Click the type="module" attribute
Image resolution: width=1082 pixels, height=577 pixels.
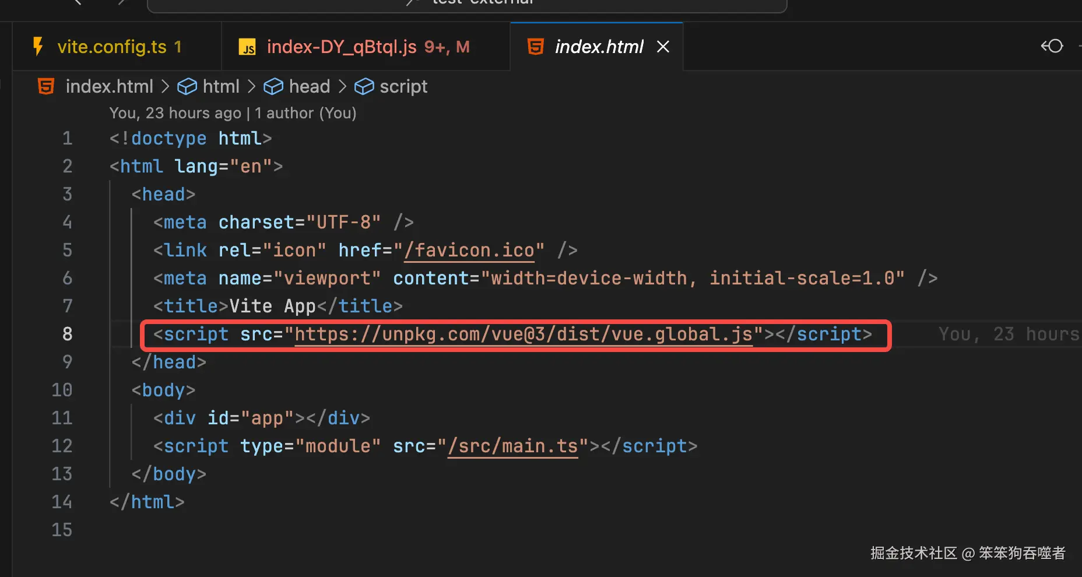coord(311,446)
